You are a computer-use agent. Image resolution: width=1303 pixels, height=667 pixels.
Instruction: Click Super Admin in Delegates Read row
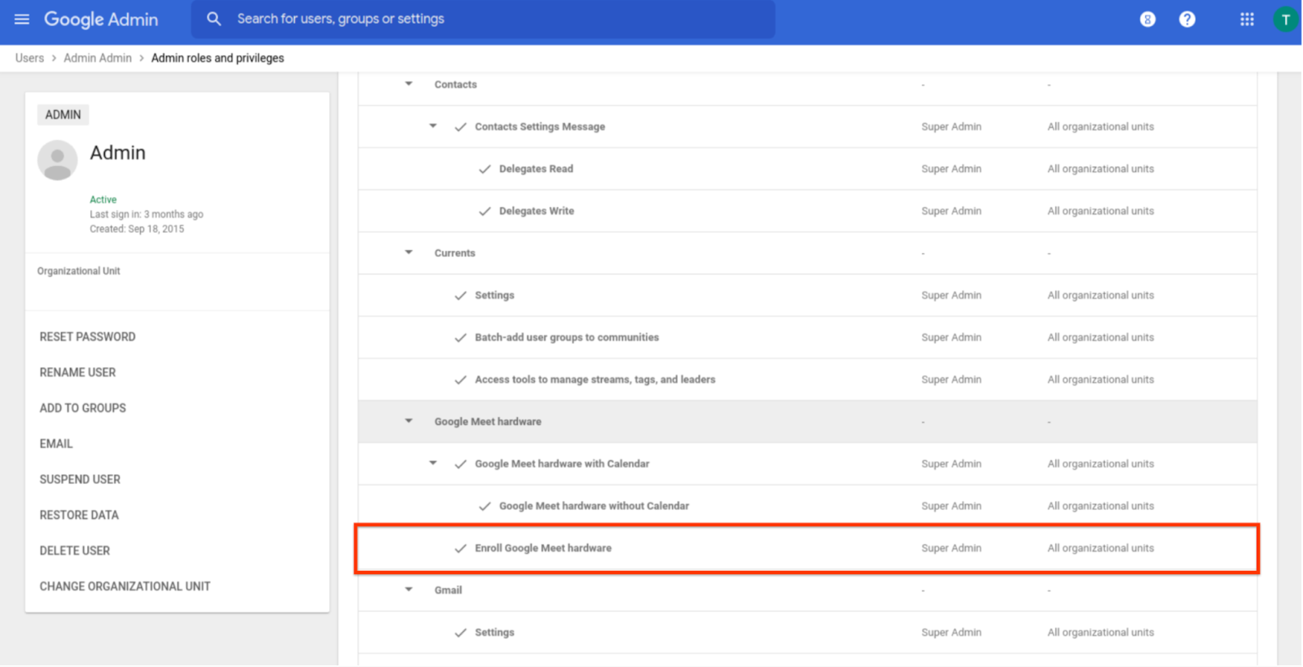coord(951,169)
